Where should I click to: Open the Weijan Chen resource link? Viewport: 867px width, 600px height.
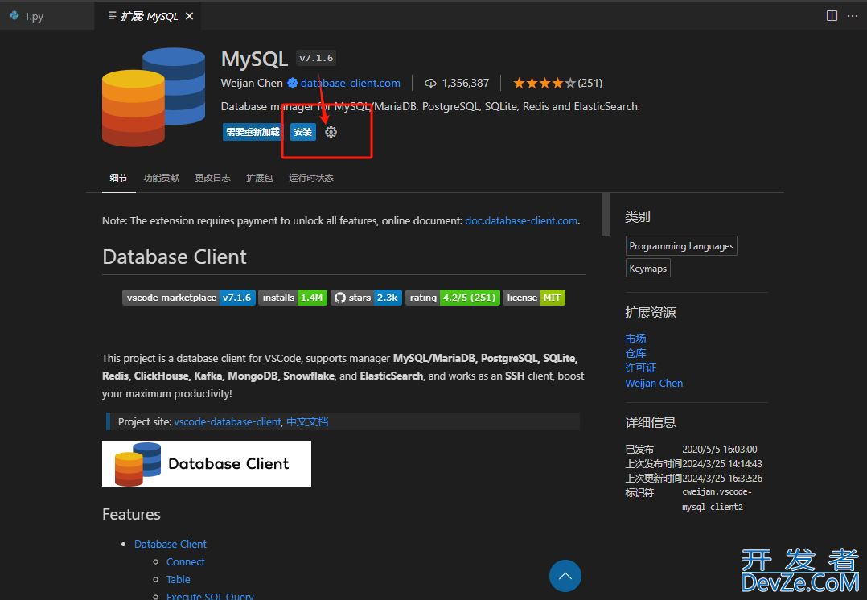point(654,383)
